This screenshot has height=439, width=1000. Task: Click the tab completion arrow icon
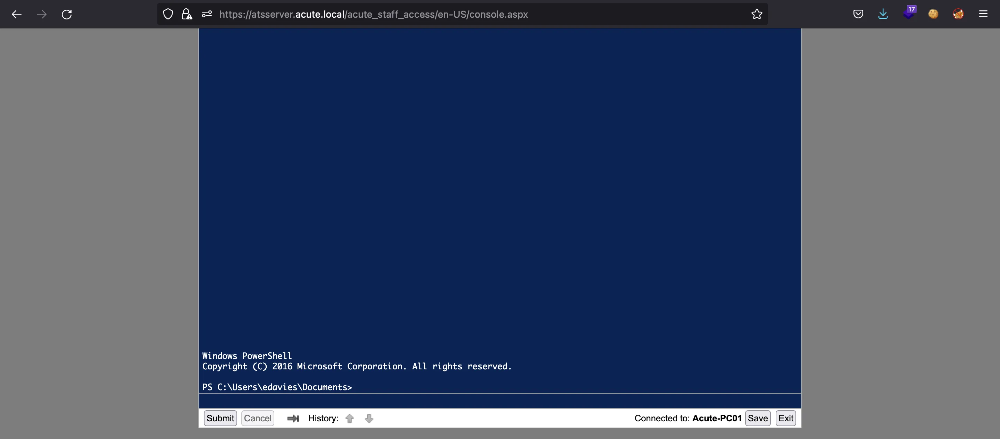[293, 419]
